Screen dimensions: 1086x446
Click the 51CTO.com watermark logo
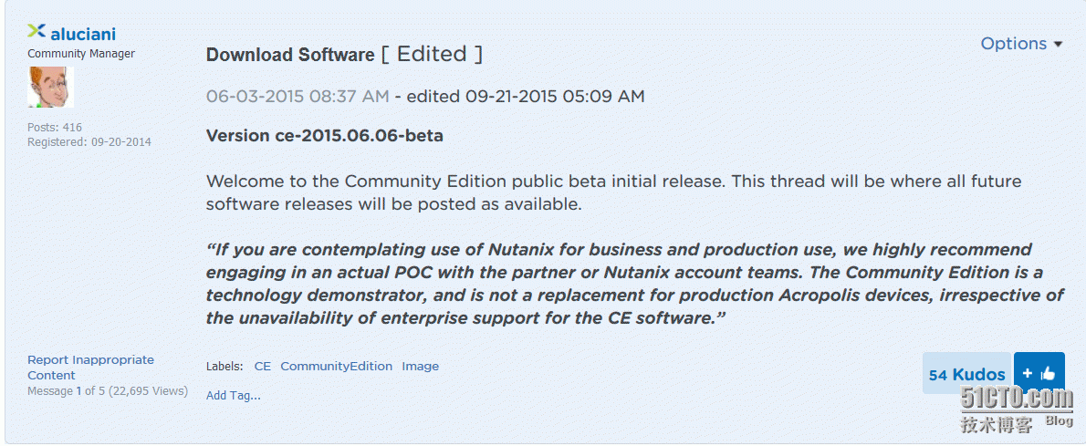(1016, 399)
